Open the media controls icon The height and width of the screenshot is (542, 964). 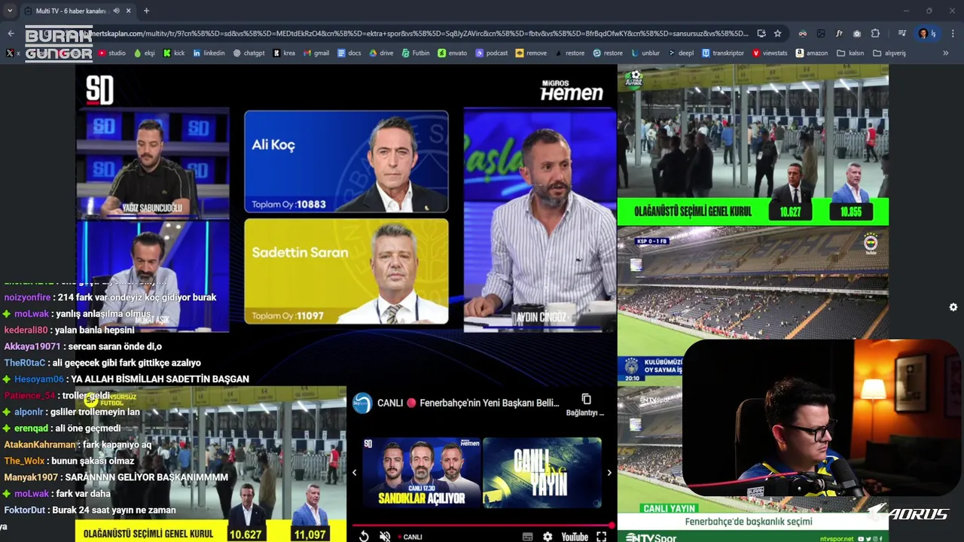point(902,33)
